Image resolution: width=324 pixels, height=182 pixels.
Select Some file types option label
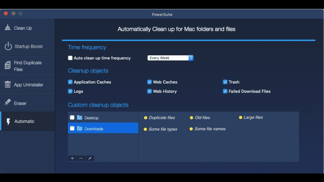coord(163,129)
